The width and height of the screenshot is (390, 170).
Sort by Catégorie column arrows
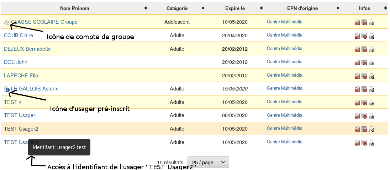click(x=203, y=8)
